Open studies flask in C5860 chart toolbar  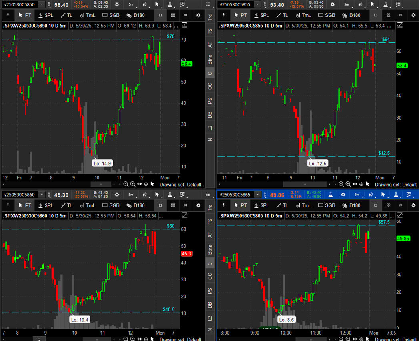coord(170,195)
